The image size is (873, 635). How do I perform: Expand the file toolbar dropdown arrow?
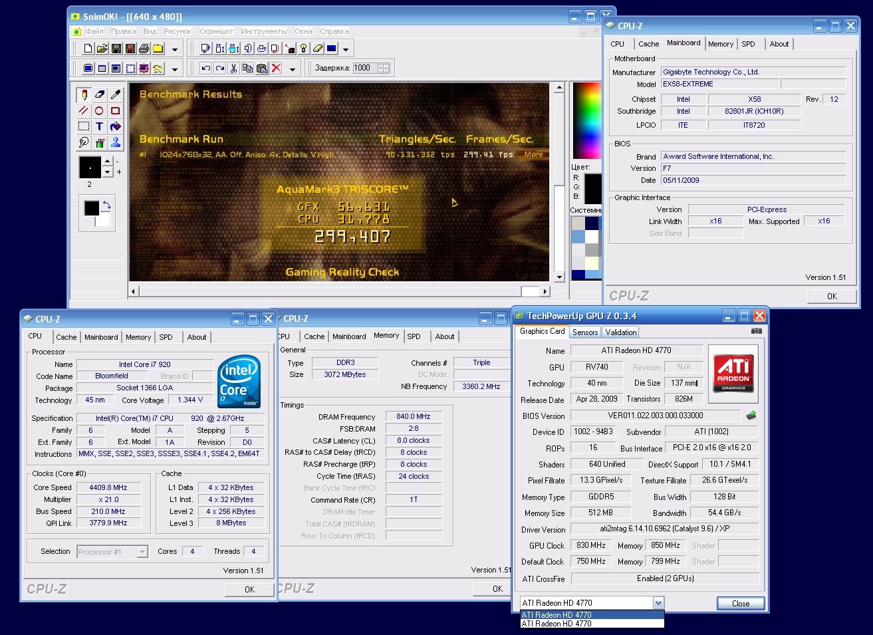click(175, 49)
